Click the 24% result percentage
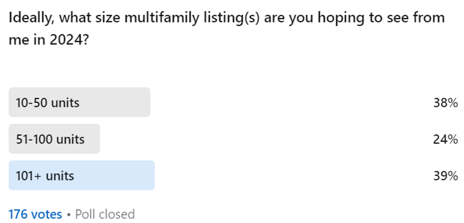 point(445,139)
